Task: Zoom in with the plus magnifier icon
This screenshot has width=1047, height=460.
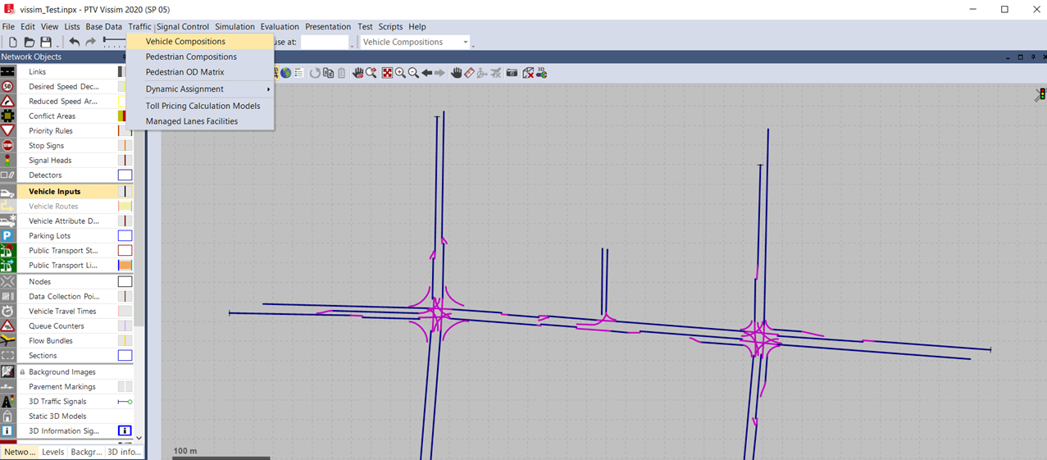Action: [x=400, y=73]
